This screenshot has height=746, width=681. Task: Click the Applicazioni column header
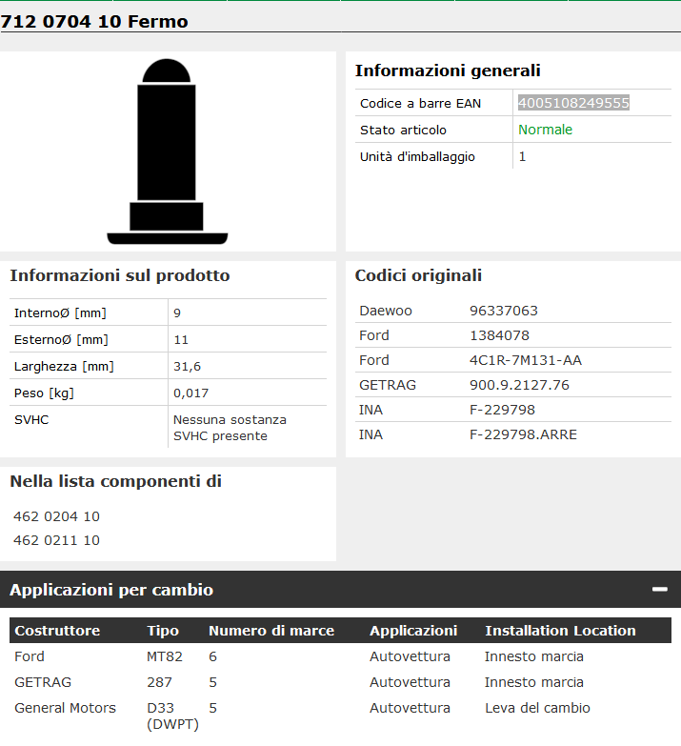point(413,631)
